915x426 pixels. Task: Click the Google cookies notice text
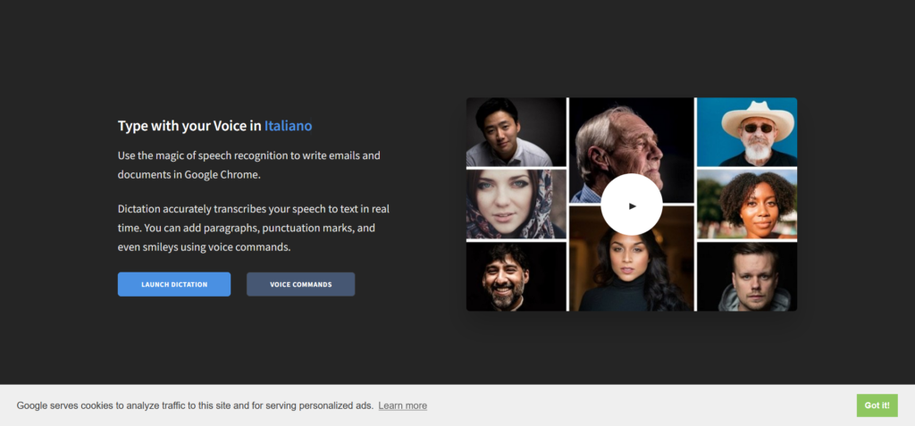point(194,405)
